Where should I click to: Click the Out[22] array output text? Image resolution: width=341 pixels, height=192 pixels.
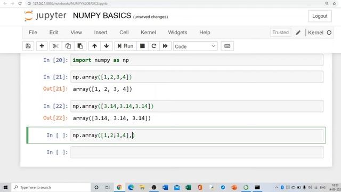pos(111,118)
